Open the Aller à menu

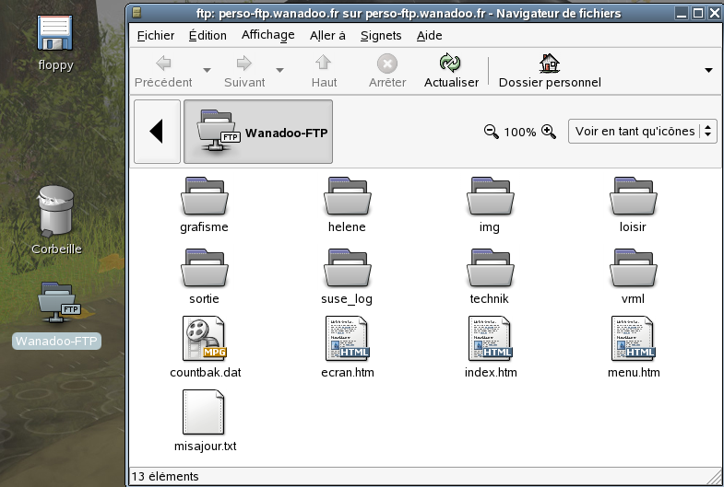pyautogui.click(x=327, y=36)
